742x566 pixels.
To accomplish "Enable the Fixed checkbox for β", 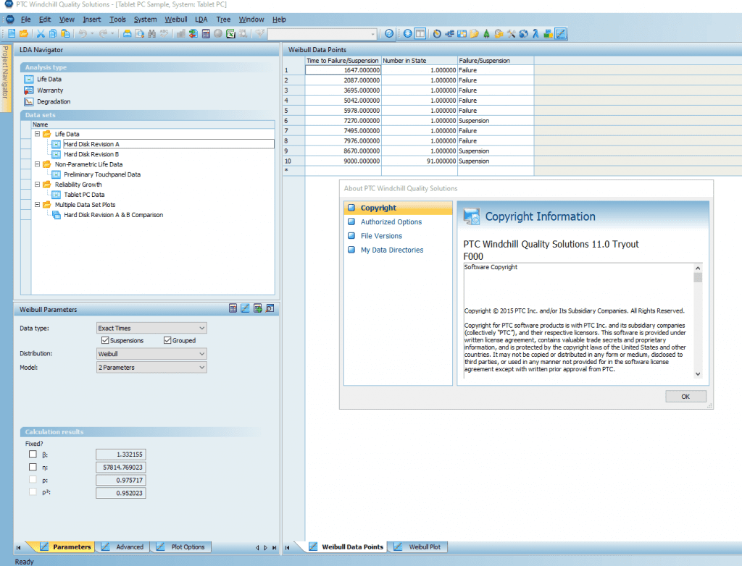I will (x=33, y=454).
